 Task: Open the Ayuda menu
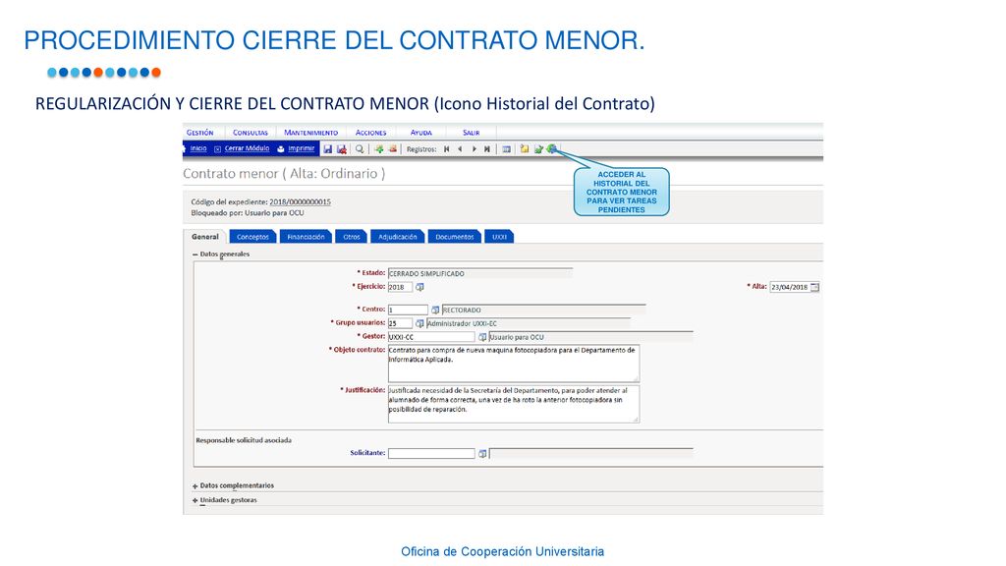point(420,133)
